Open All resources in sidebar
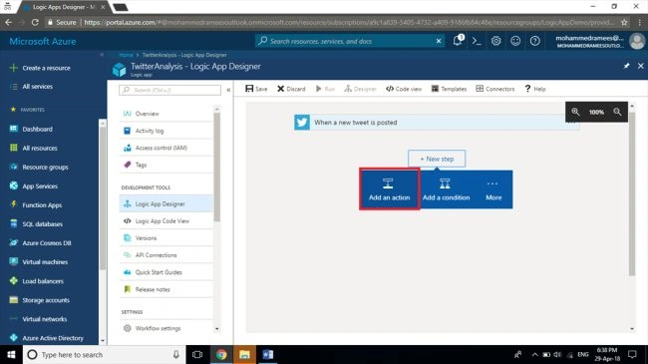Viewport: 648px width, 364px height. 34,148
